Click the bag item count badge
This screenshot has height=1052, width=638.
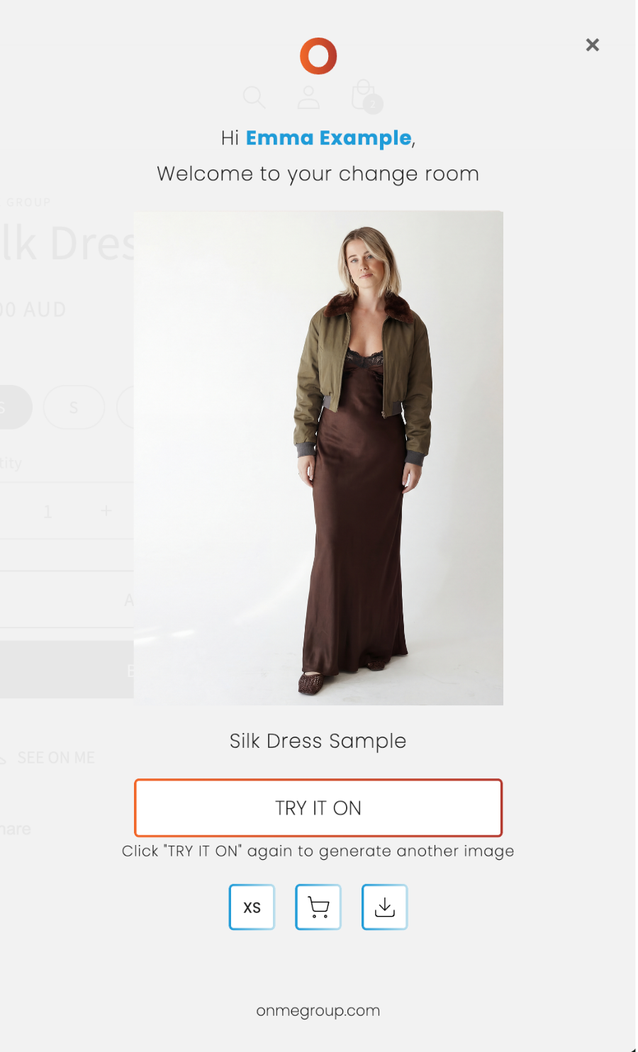(x=373, y=104)
